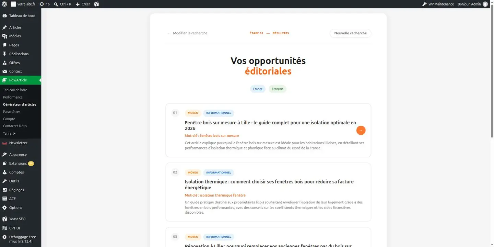The width and height of the screenshot is (494, 247).
Task: Click the Extensions plug icon
Action: point(4,164)
